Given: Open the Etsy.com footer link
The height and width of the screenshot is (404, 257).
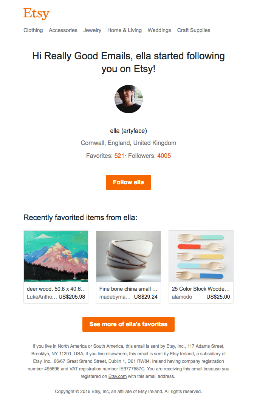Looking at the screenshot, I should tap(118, 376).
